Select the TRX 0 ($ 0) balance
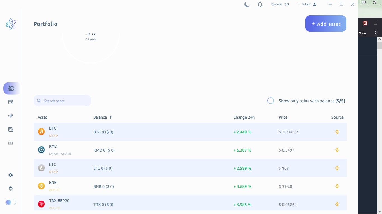The height and width of the screenshot is (214, 382). 103,205
